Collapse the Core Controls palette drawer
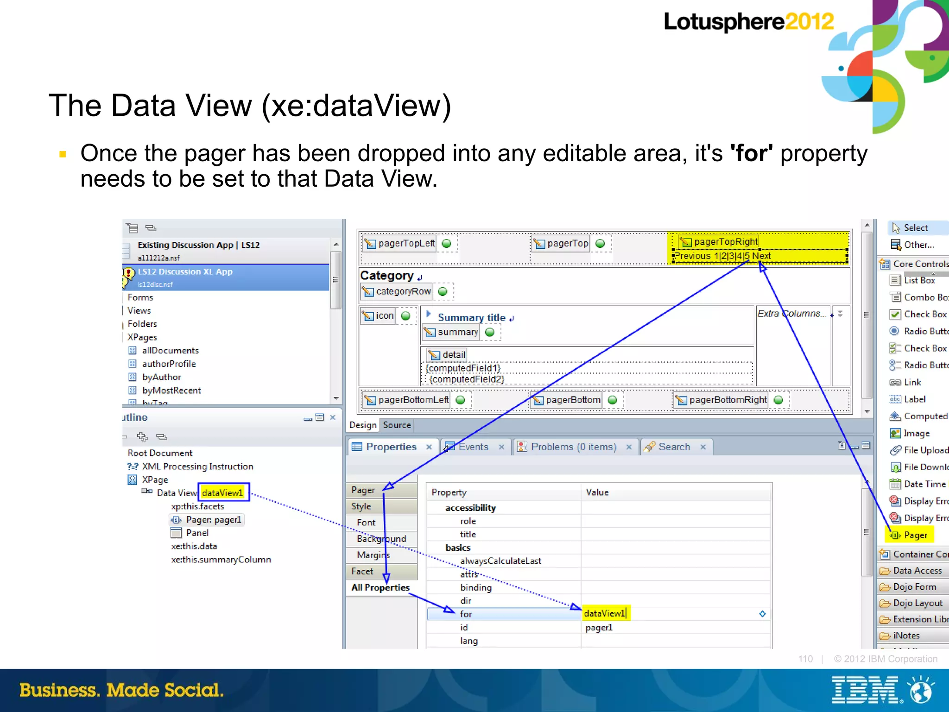This screenshot has height=712, width=949. [914, 264]
